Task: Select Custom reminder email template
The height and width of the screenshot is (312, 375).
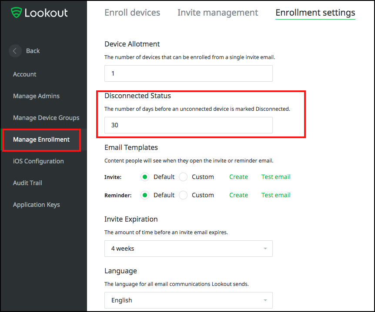Action: tap(183, 195)
